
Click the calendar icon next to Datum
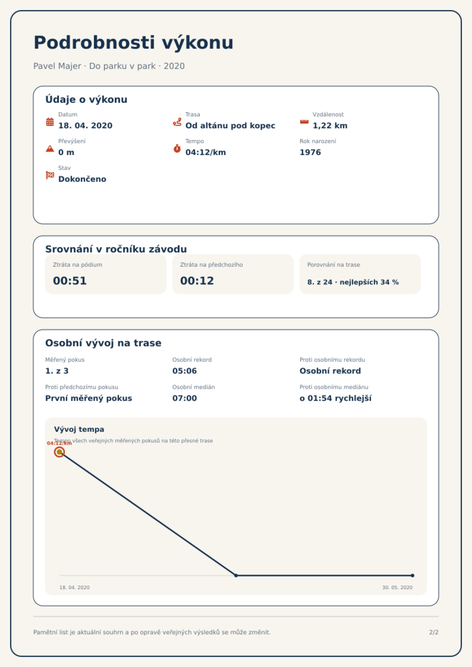pyautogui.click(x=50, y=122)
